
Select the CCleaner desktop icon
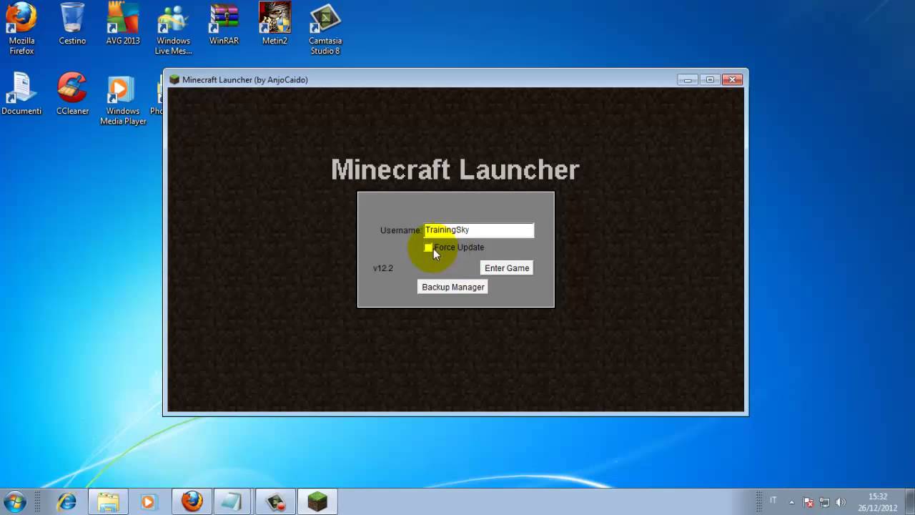(x=72, y=94)
